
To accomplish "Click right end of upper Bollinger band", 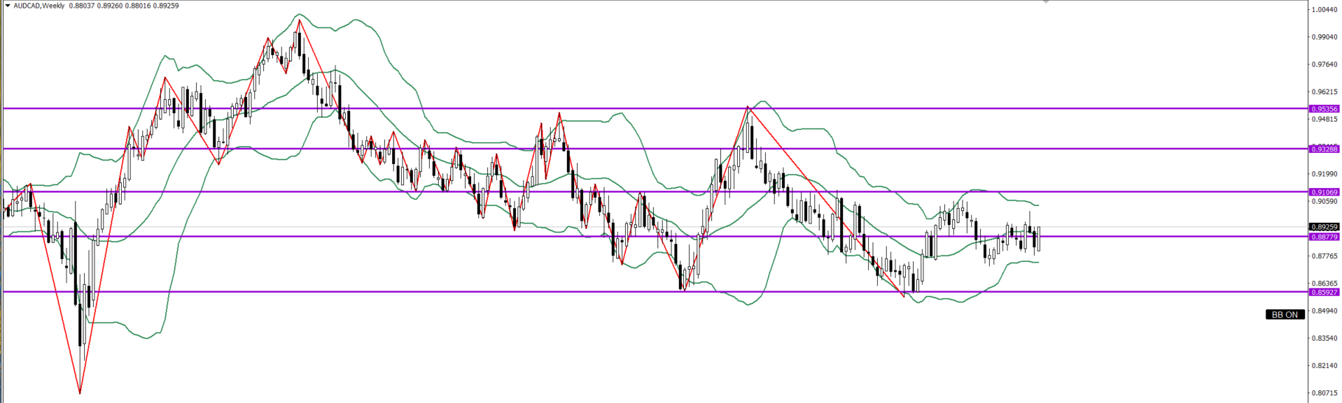I will 1038,205.
